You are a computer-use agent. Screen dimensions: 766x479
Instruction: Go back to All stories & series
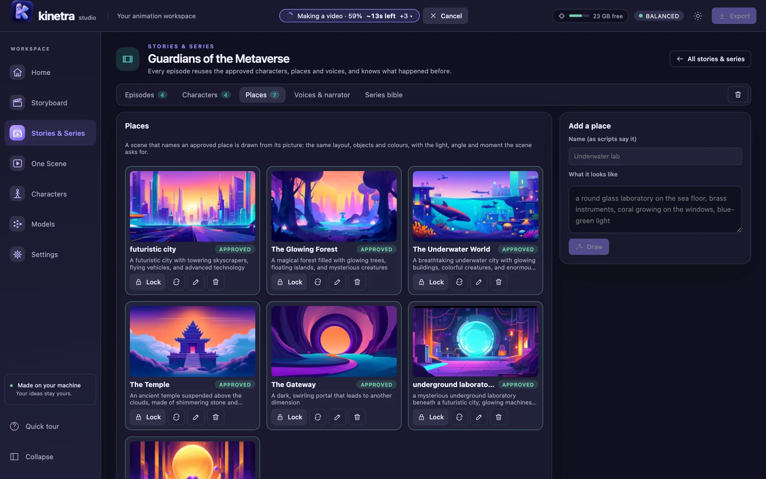click(x=710, y=59)
